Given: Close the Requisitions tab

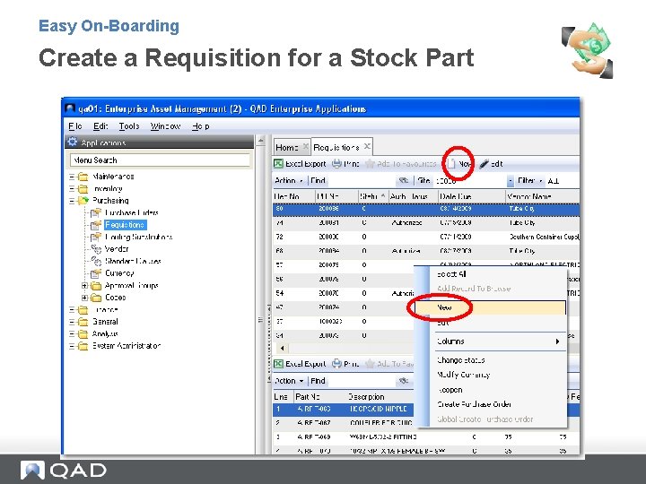Looking at the screenshot, I should (367, 146).
